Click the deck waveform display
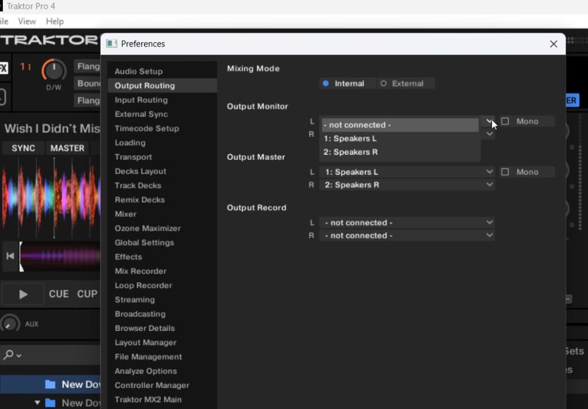This screenshot has width=588, height=409. (x=50, y=198)
